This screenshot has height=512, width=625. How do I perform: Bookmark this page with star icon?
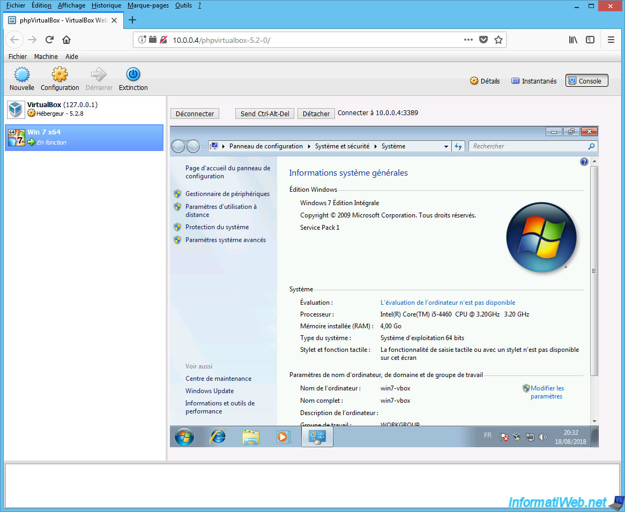(498, 40)
